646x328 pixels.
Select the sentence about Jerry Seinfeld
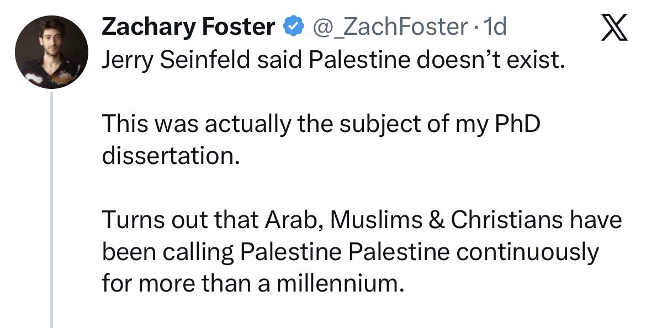333,60
